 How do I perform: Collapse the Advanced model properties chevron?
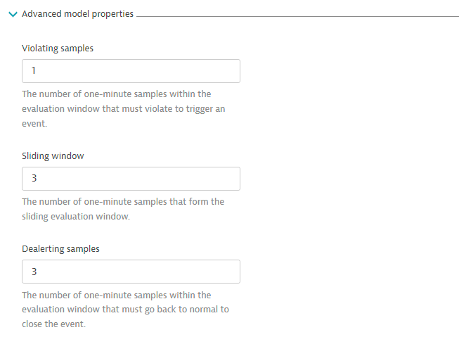[x=13, y=14]
